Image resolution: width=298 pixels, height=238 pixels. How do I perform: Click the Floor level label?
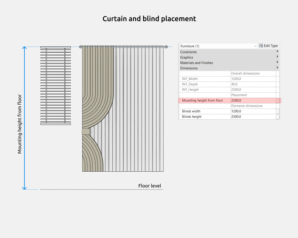[150, 186]
